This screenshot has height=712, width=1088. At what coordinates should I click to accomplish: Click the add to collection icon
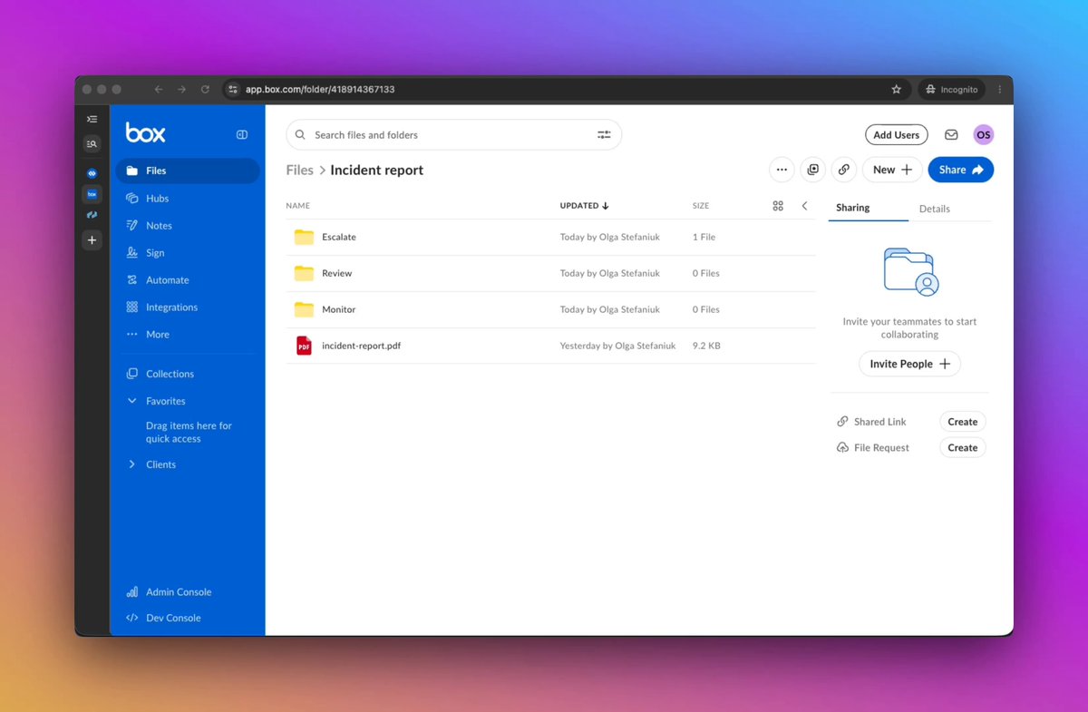[812, 170]
